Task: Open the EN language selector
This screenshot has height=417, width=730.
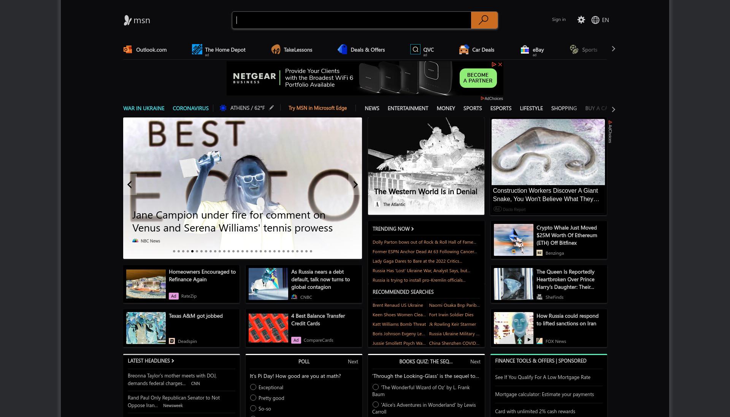Action: tap(605, 20)
